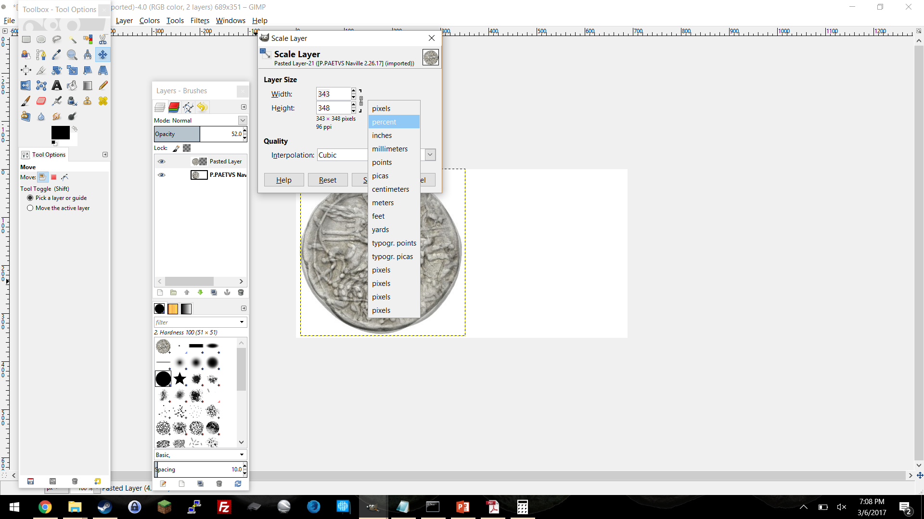This screenshot has height=519, width=924.
Task: Toggle visibility of P.PAETVS layer
Action: coord(162,175)
